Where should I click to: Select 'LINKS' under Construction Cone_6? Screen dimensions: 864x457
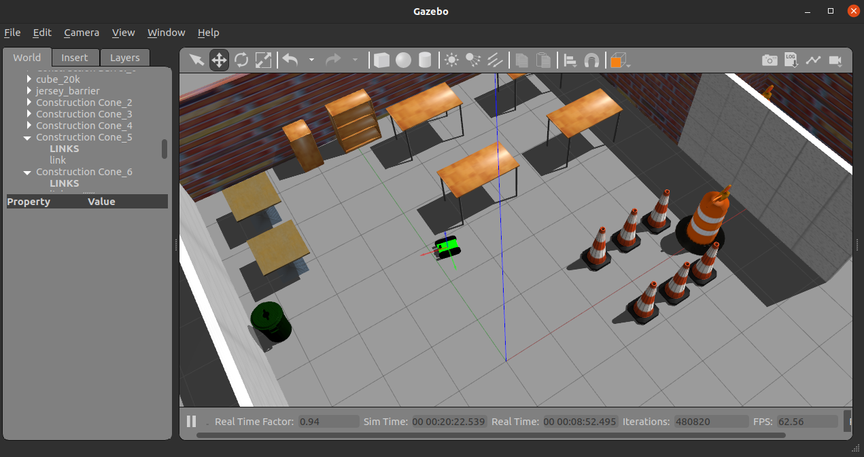coord(65,183)
